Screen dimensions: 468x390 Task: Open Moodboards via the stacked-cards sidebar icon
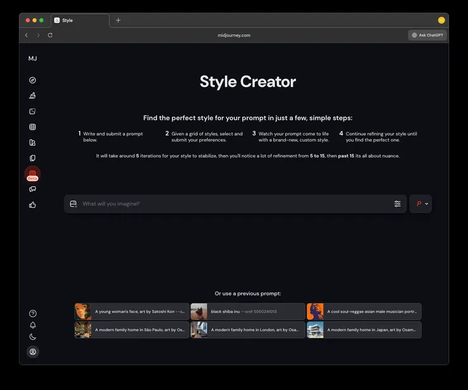32,158
